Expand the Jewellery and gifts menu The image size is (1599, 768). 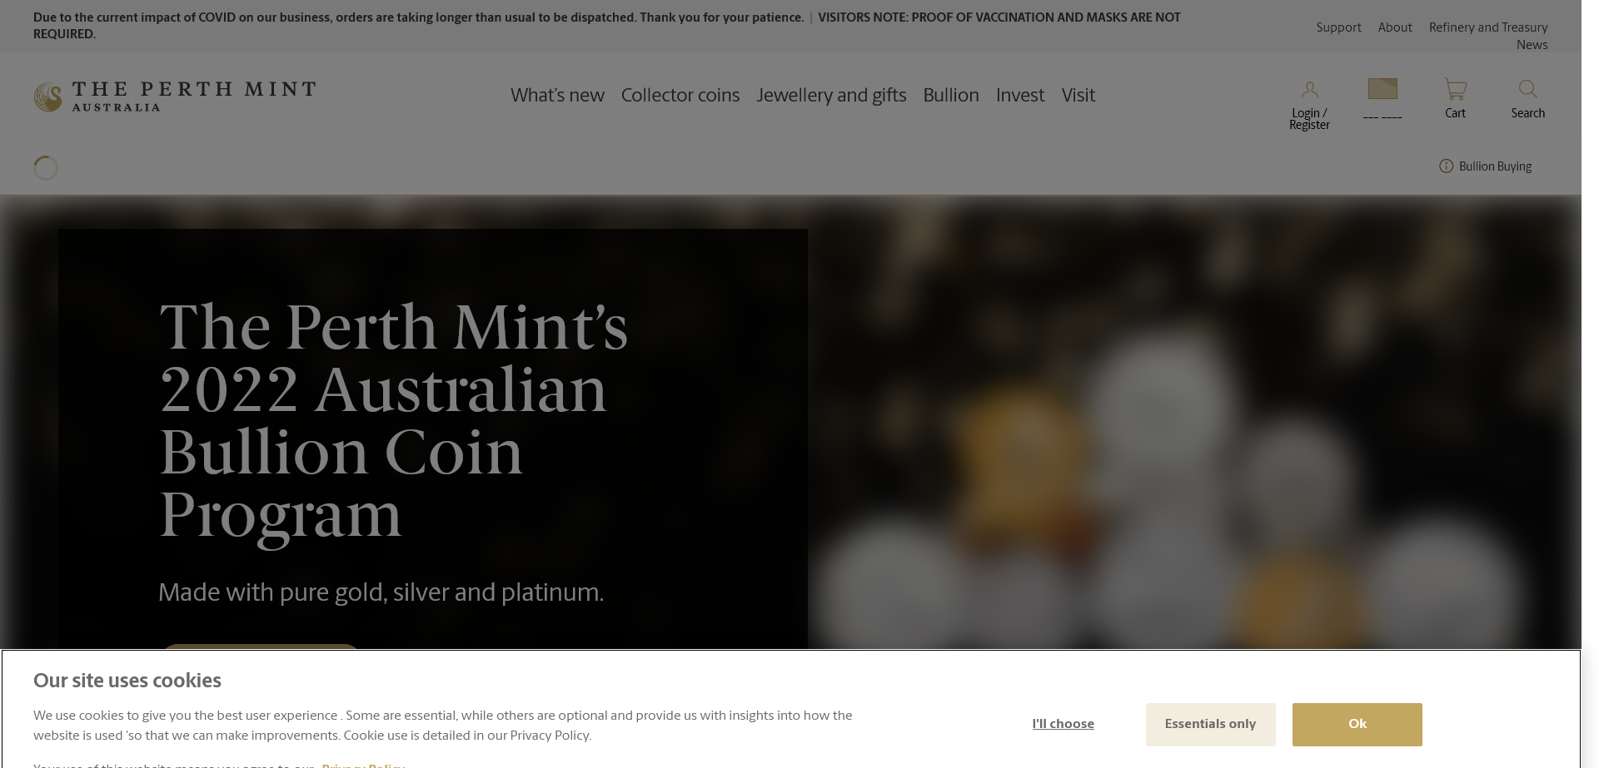point(831,96)
